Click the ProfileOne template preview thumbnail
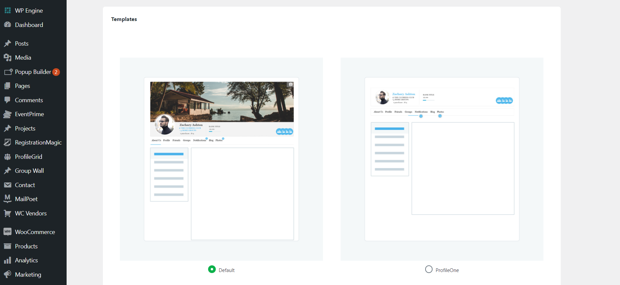Screen dimensions: 620x285 [442, 159]
